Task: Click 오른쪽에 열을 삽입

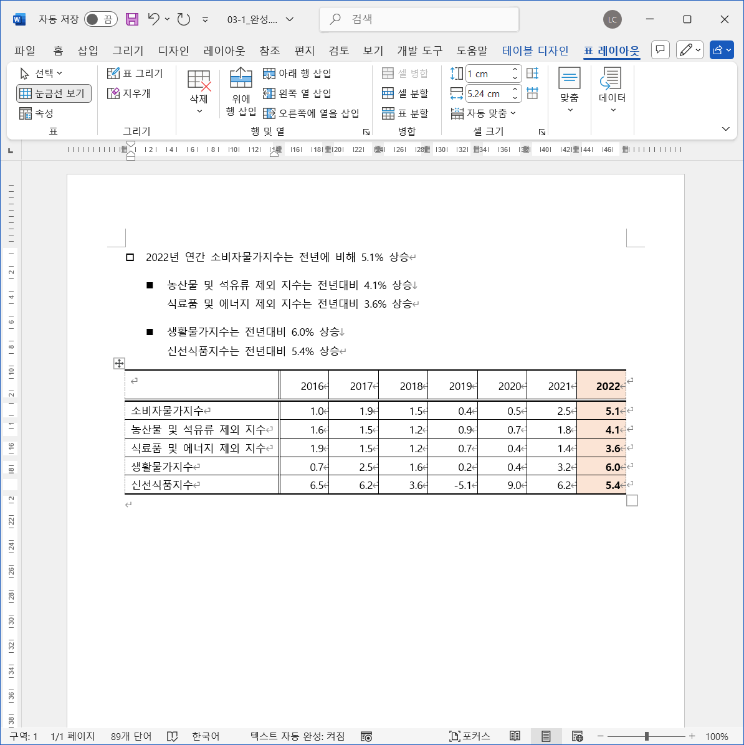Action: tap(312, 113)
